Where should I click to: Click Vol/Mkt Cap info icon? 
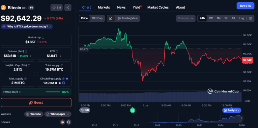(29, 65)
